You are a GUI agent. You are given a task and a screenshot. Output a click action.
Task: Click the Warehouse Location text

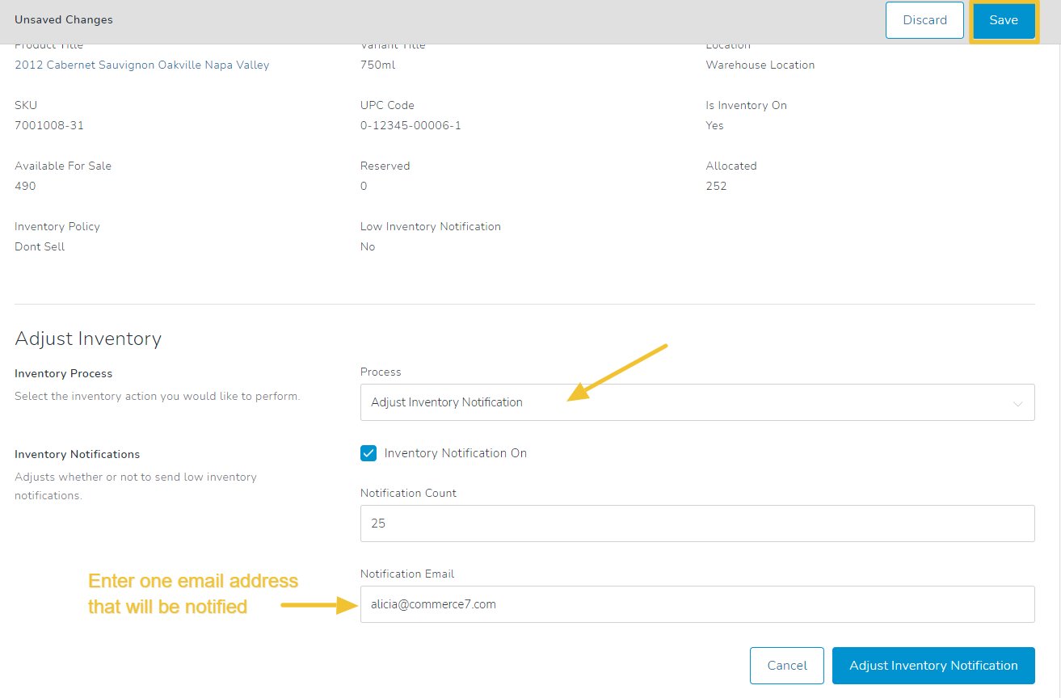(760, 65)
